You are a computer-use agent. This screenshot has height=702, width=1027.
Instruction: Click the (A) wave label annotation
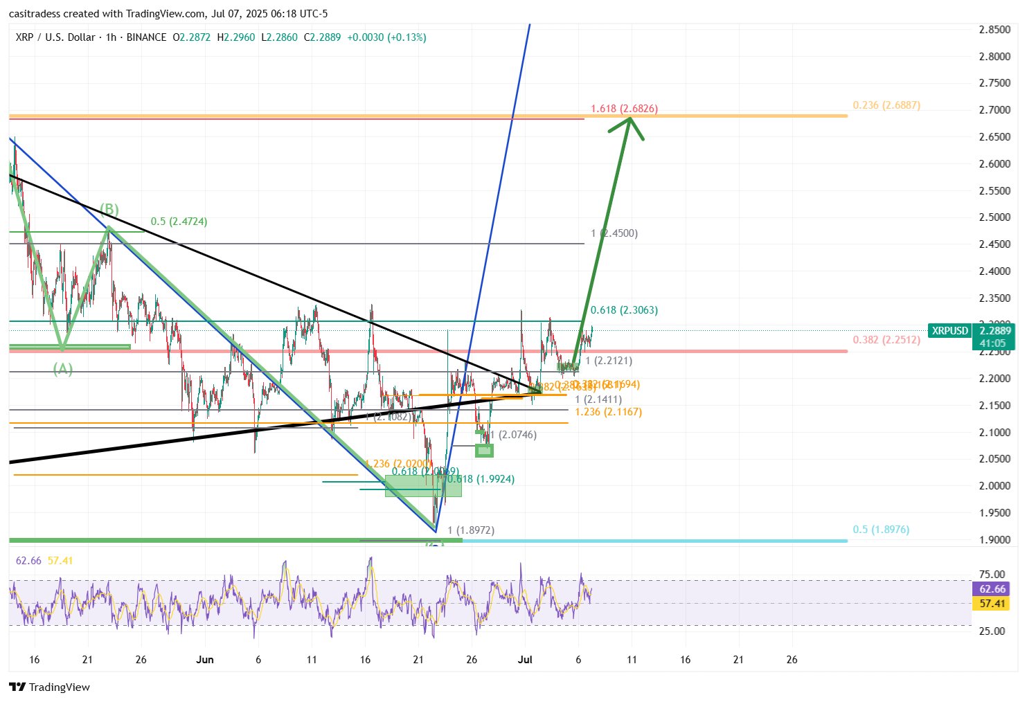[x=63, y=369]
